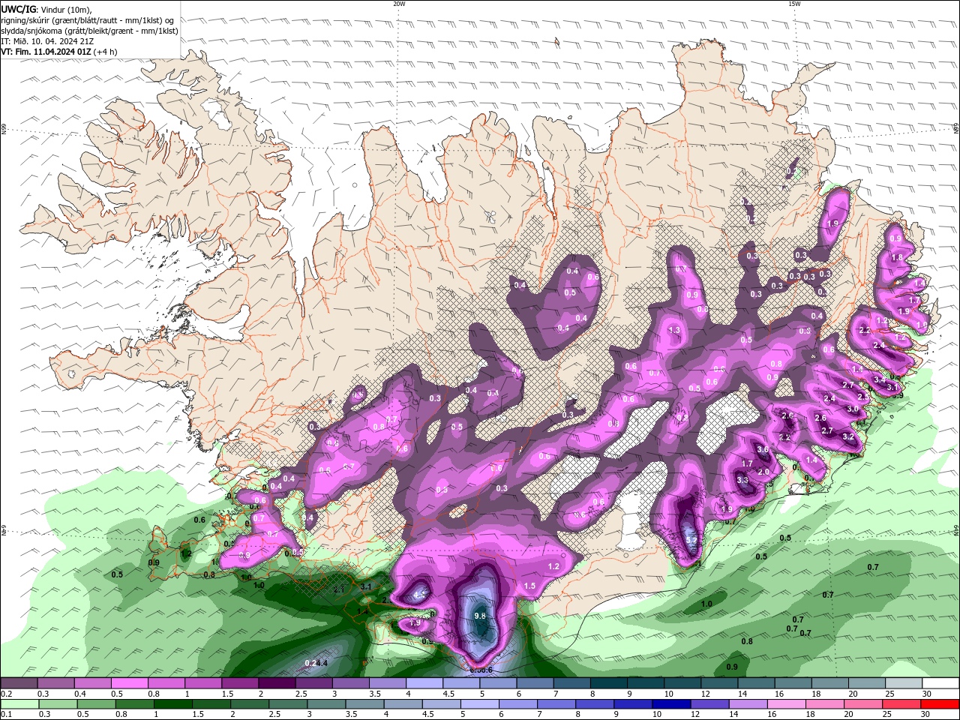Click the '4.5' label under the upper legend row
960x720 pixels.
[x=448, y=694]
